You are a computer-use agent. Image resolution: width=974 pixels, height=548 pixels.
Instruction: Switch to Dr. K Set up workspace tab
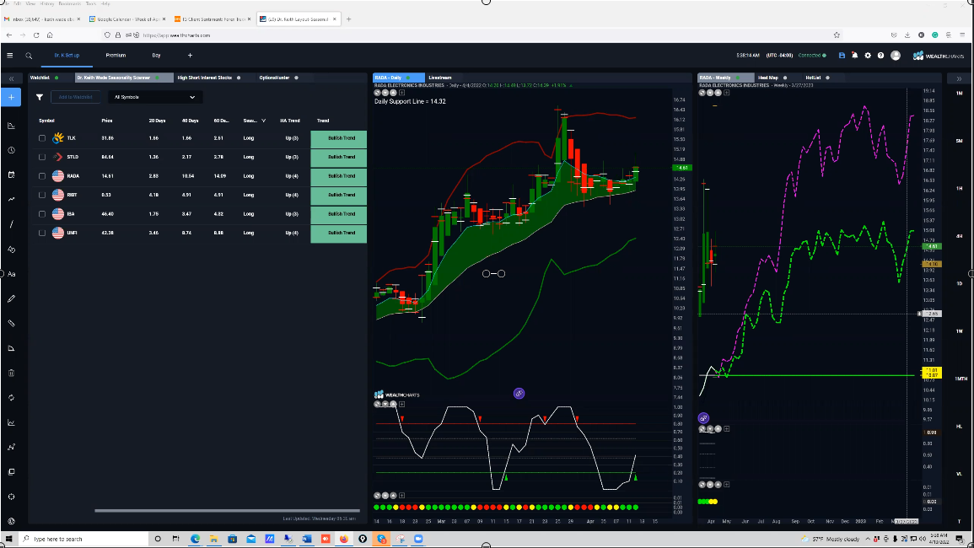(67, 56)
